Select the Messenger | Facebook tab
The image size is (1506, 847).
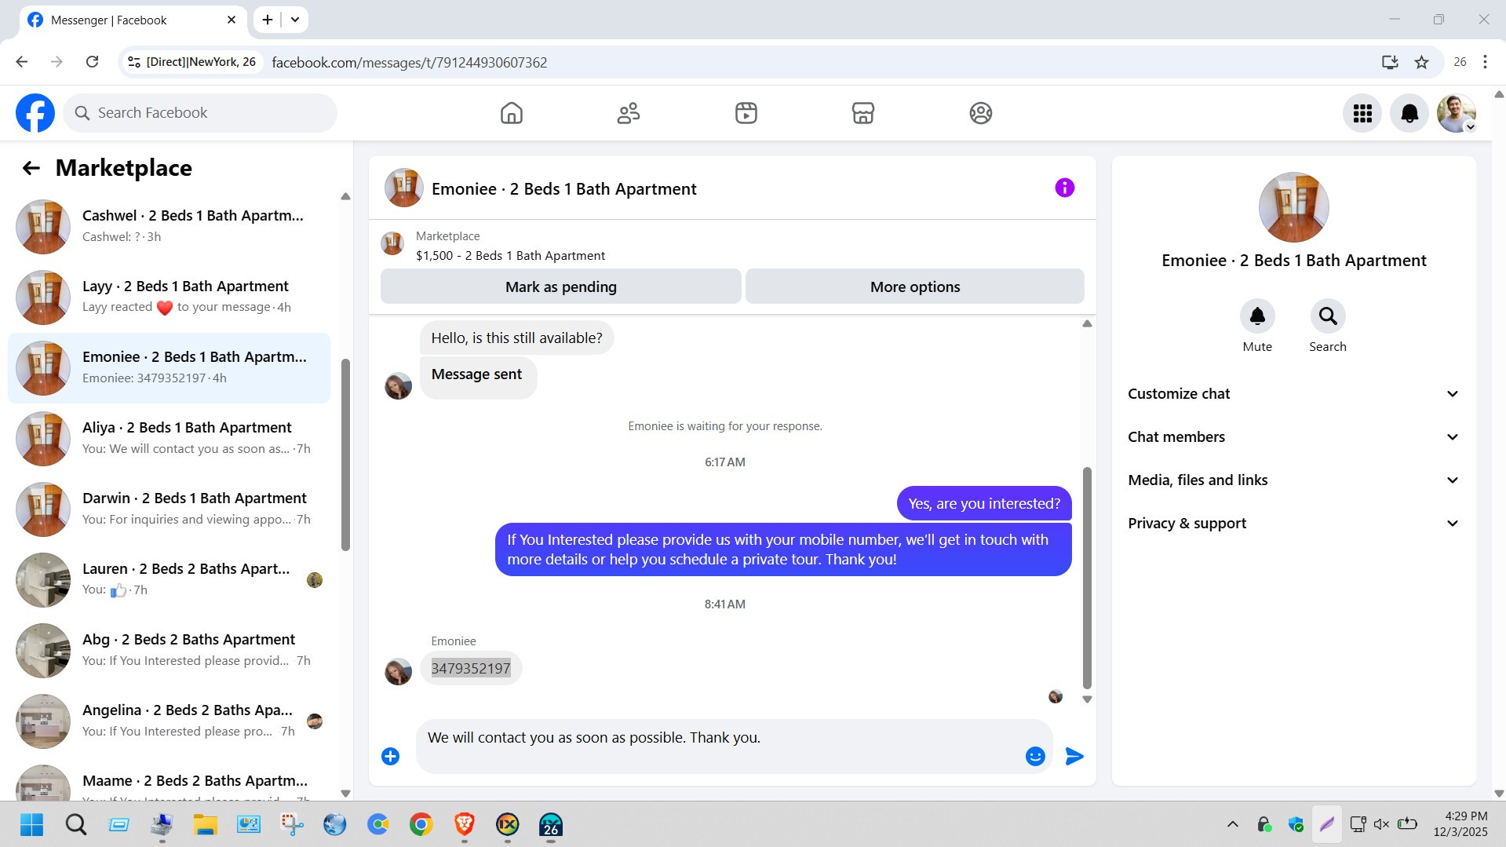[x=133, y=20]
